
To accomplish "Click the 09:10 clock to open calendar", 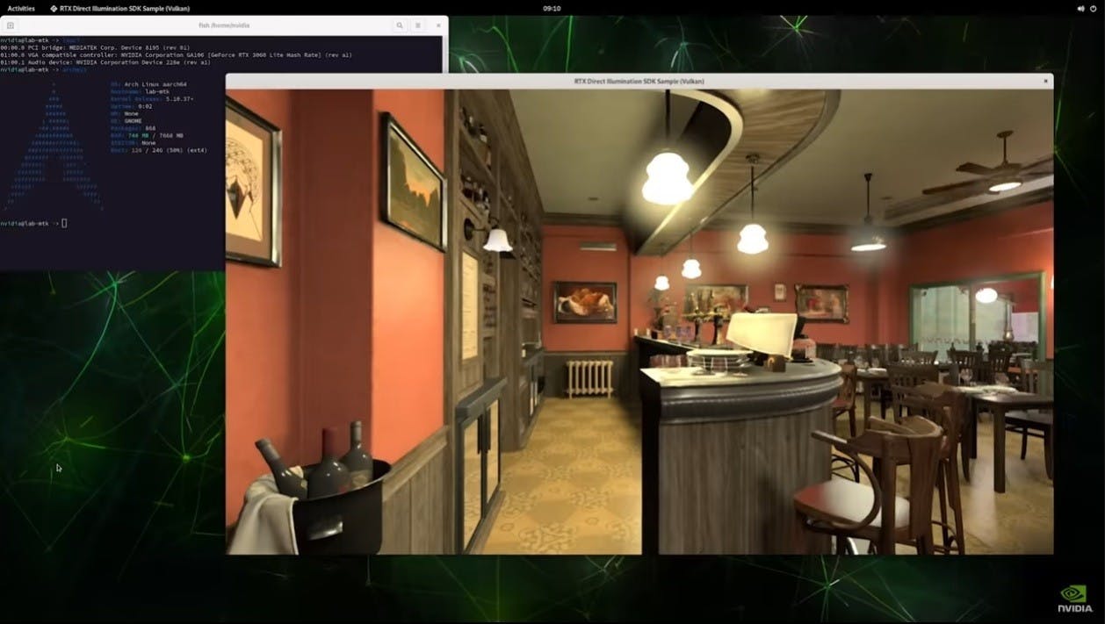I will pos(552,8).
